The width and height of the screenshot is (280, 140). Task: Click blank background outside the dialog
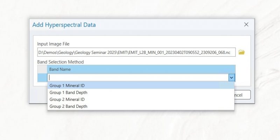[x=140, y=125]
